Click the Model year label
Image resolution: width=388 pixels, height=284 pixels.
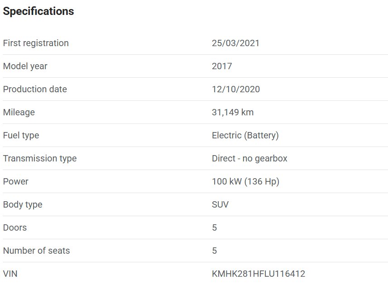[x=25, y=66]
